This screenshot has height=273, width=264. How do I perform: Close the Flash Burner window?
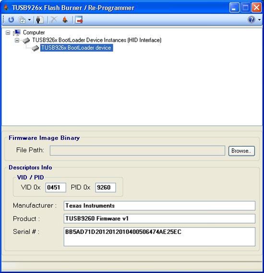pos(256,8)
